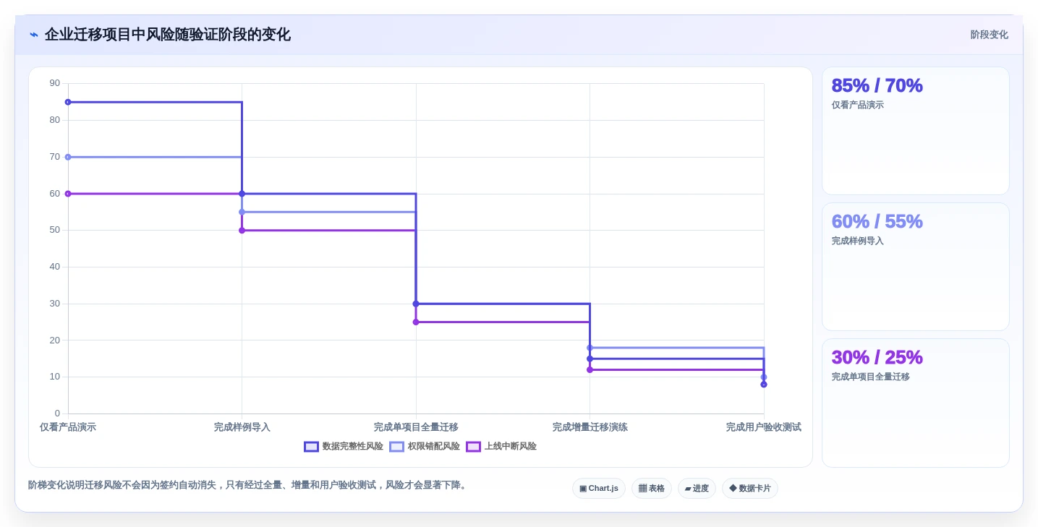
Task: Click the 表格 tag chip
Action: [652, 489]
